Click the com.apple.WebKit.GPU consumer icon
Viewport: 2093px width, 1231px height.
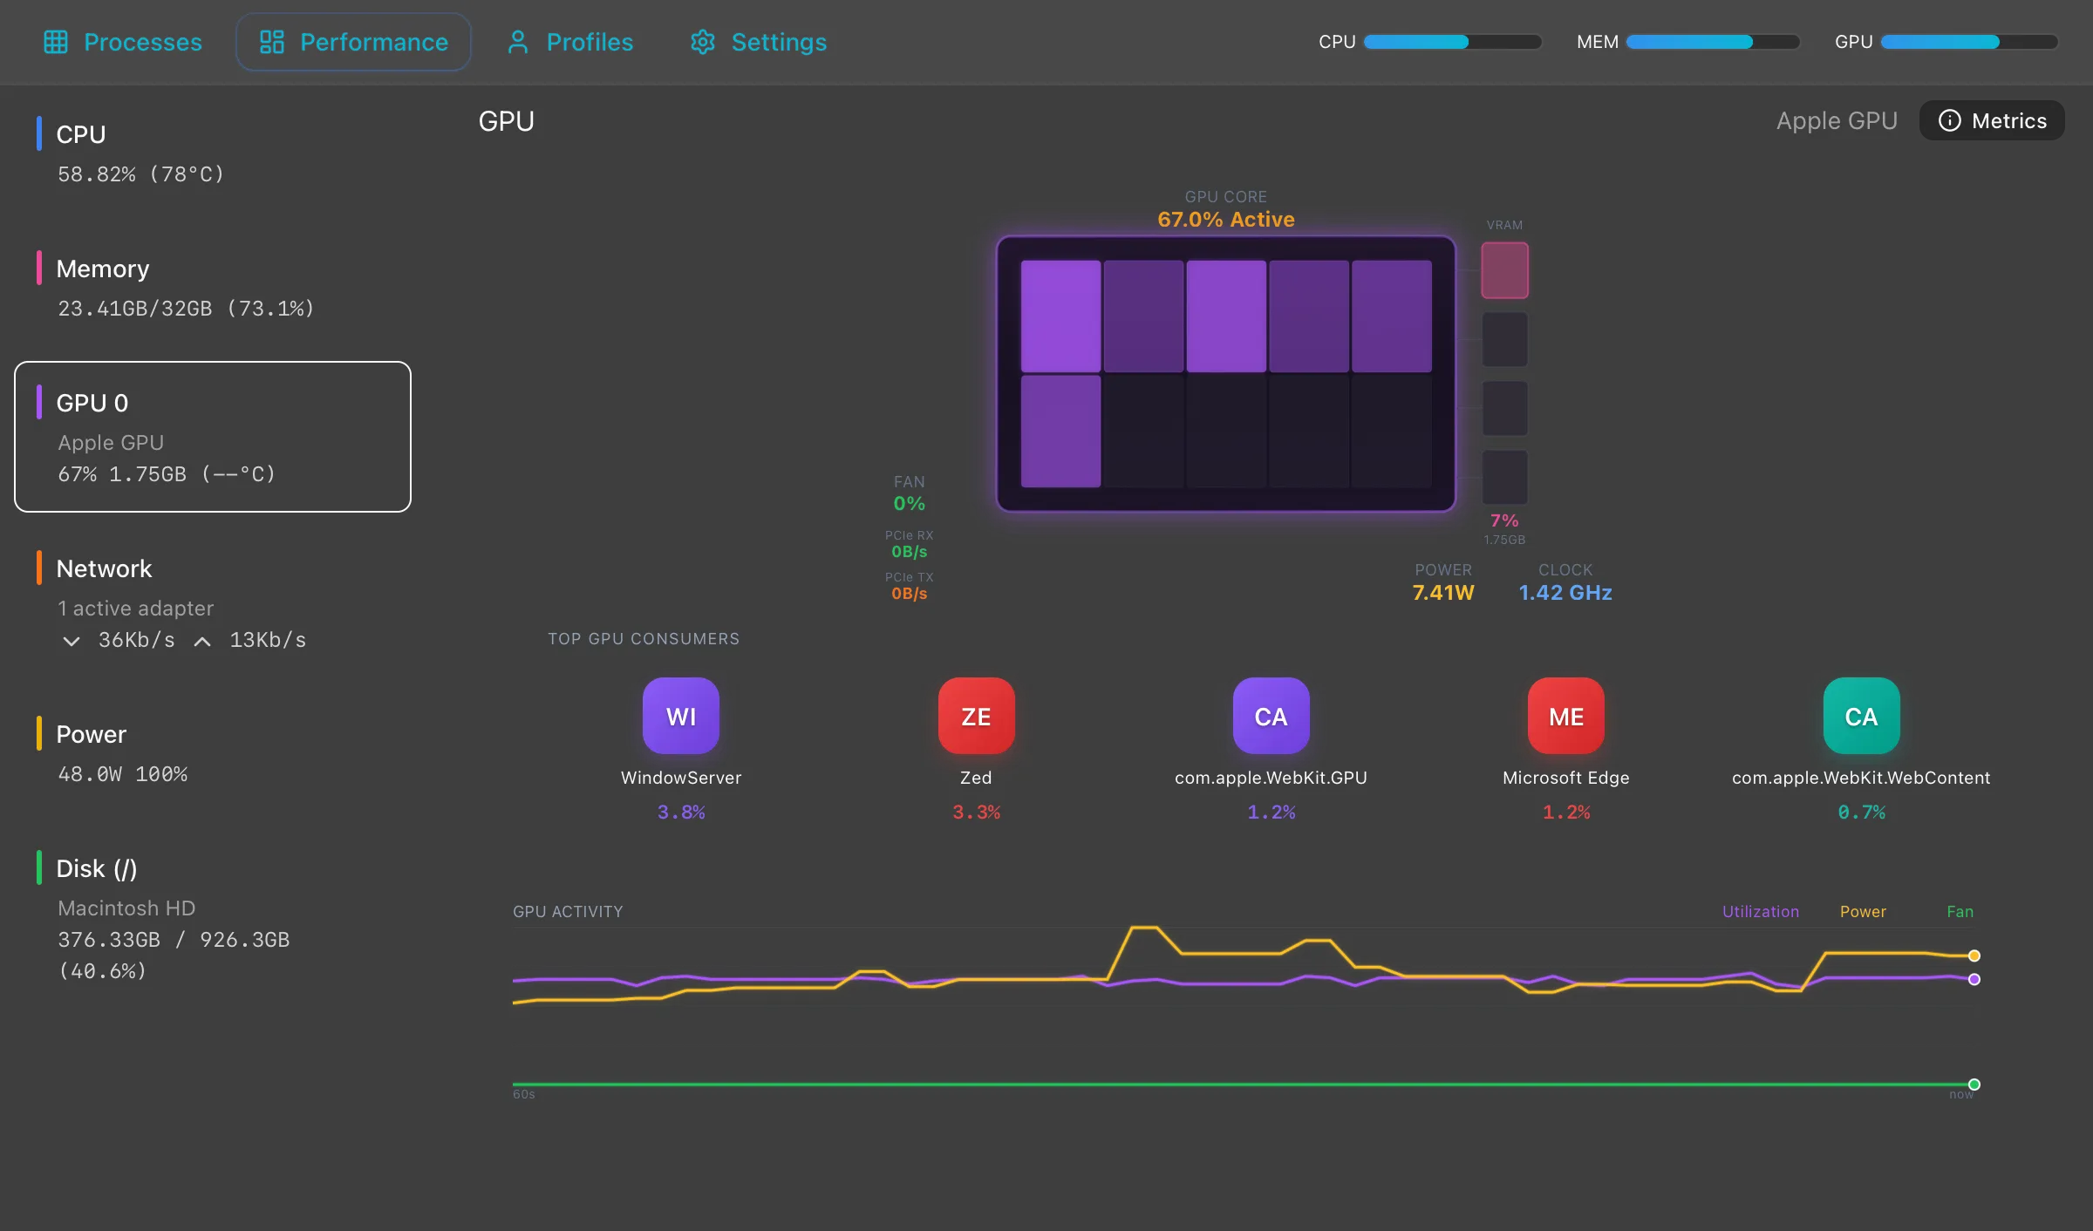1270,716
